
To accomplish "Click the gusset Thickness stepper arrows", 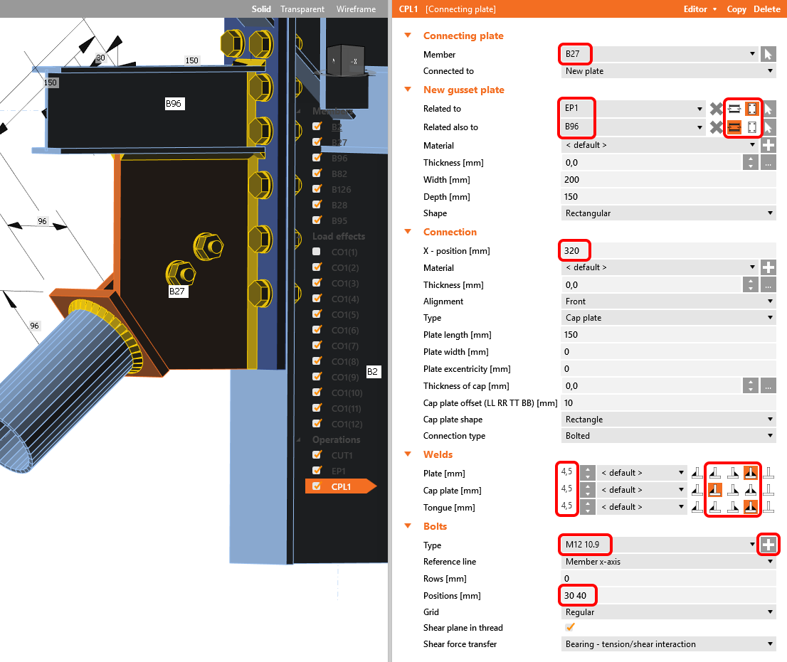I will (751, 163).
